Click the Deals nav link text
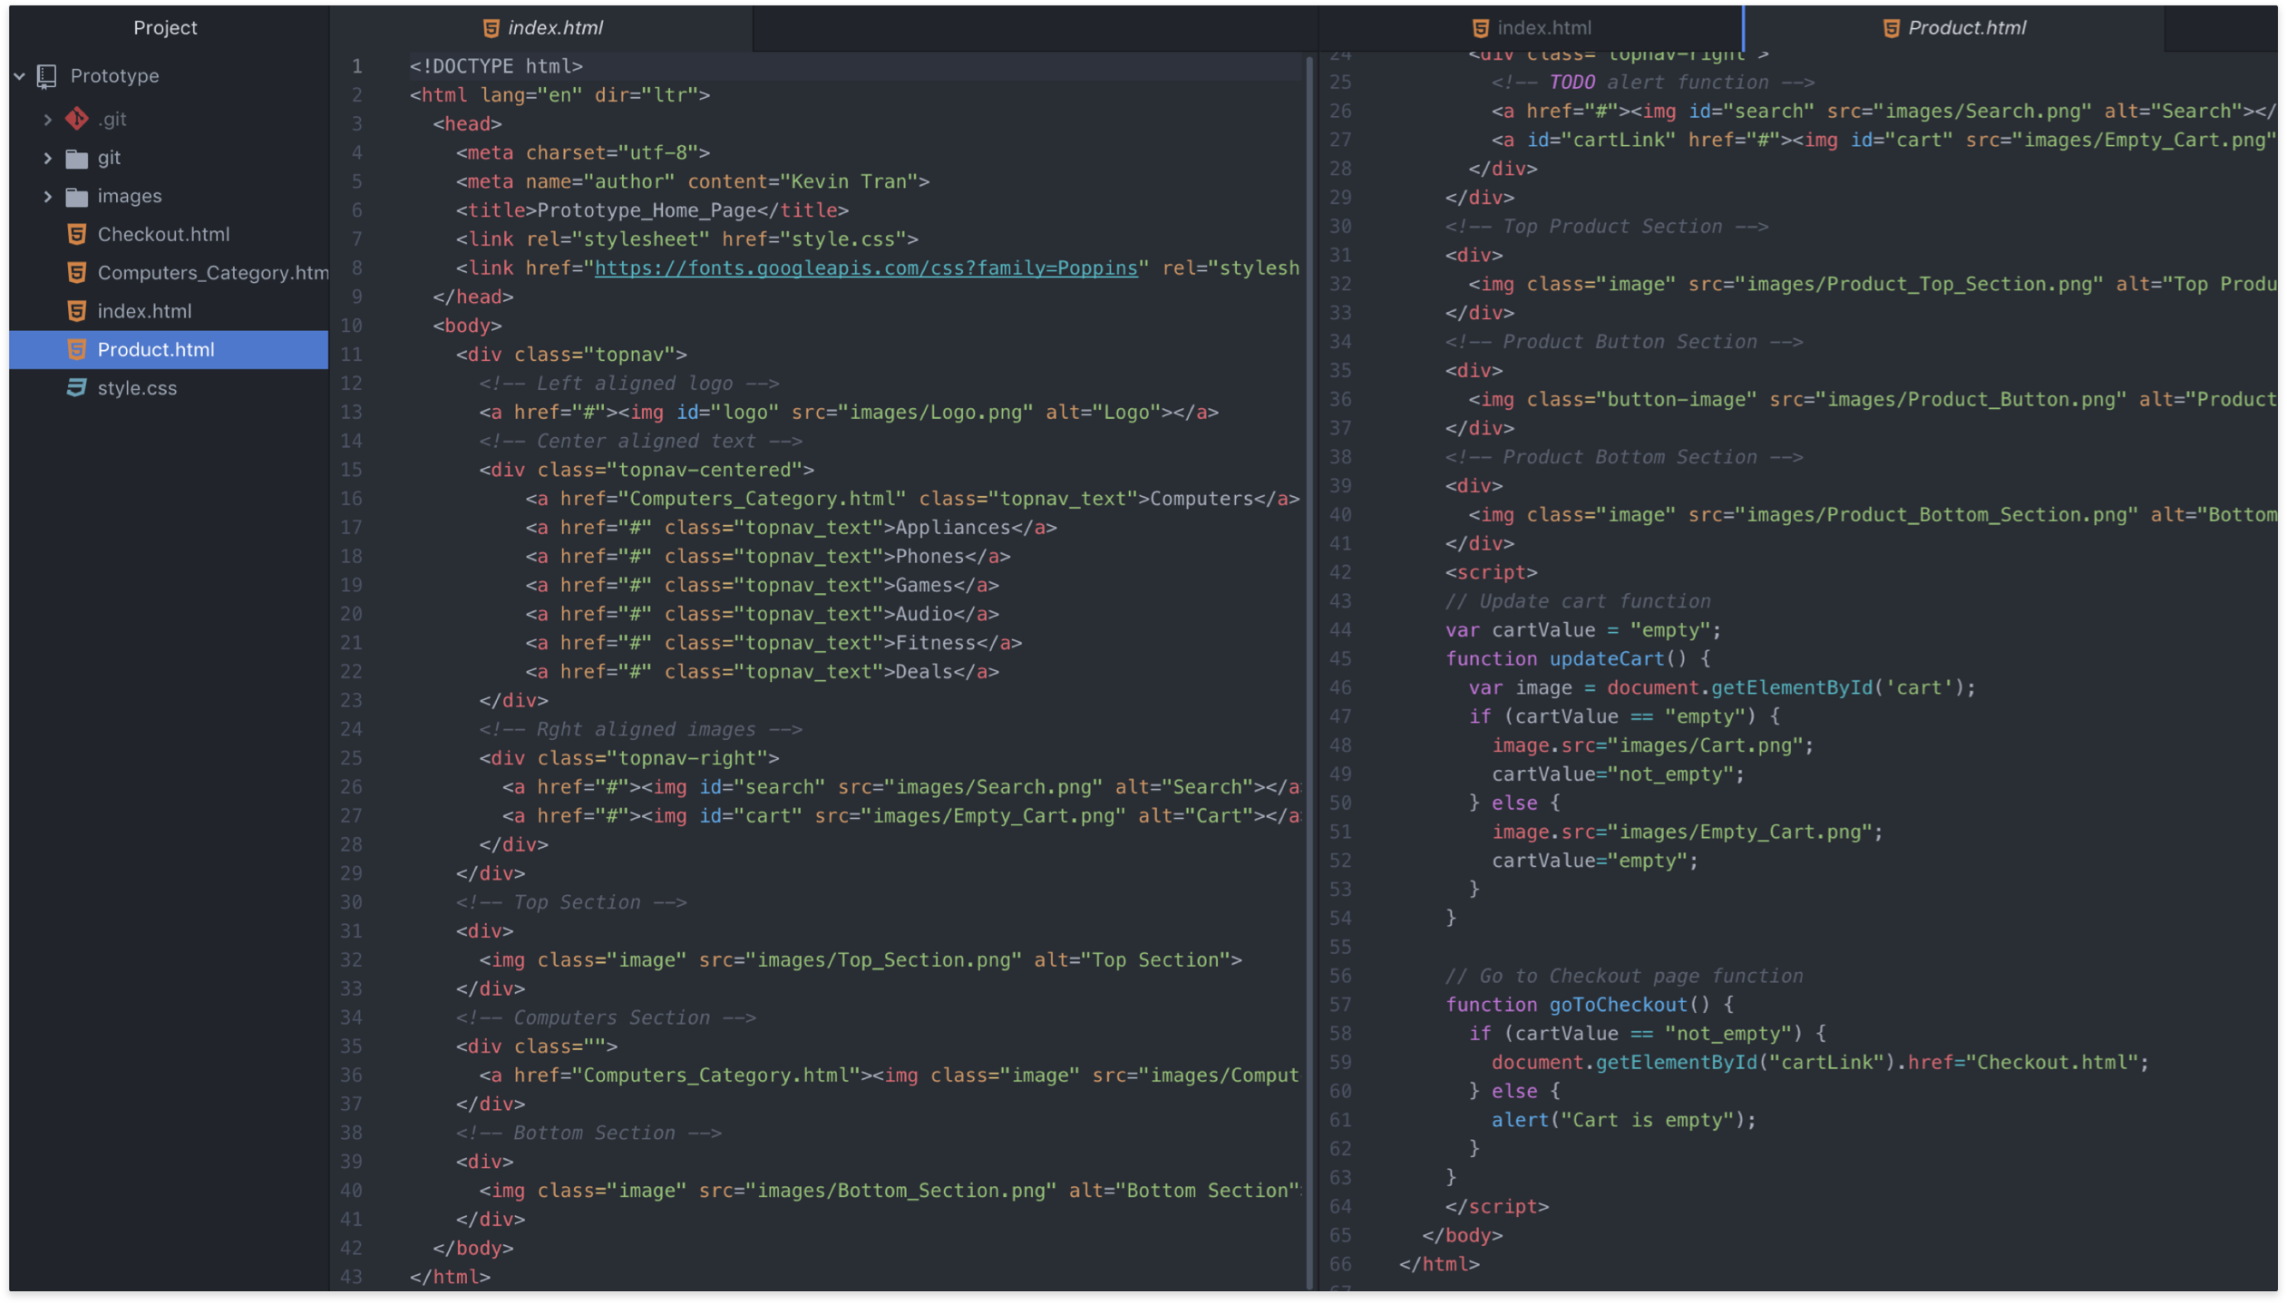Viewport: 2287px width, 1304px height. (x=923, y=672)
